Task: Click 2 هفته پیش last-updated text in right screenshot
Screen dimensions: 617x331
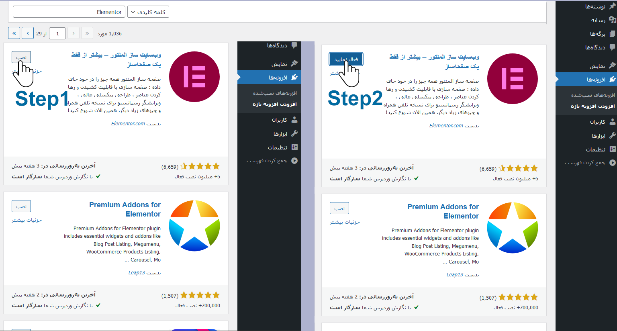Action: (x=344, y=297)
